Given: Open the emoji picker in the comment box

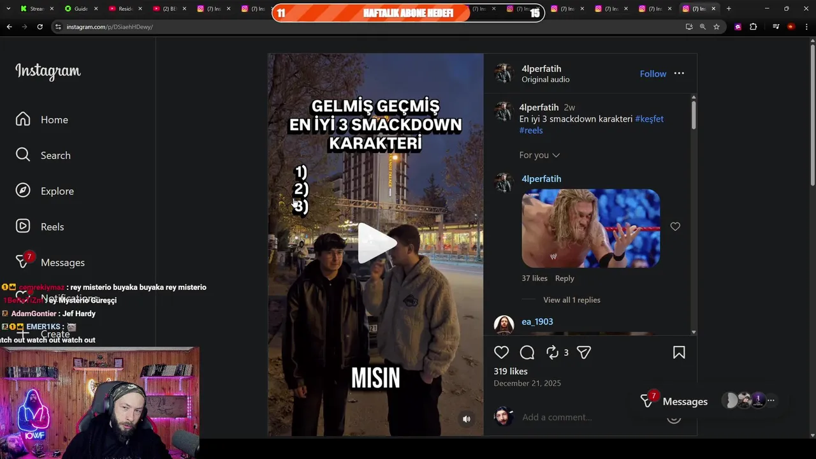Looking at the screenshot, I should pos(674,418).
